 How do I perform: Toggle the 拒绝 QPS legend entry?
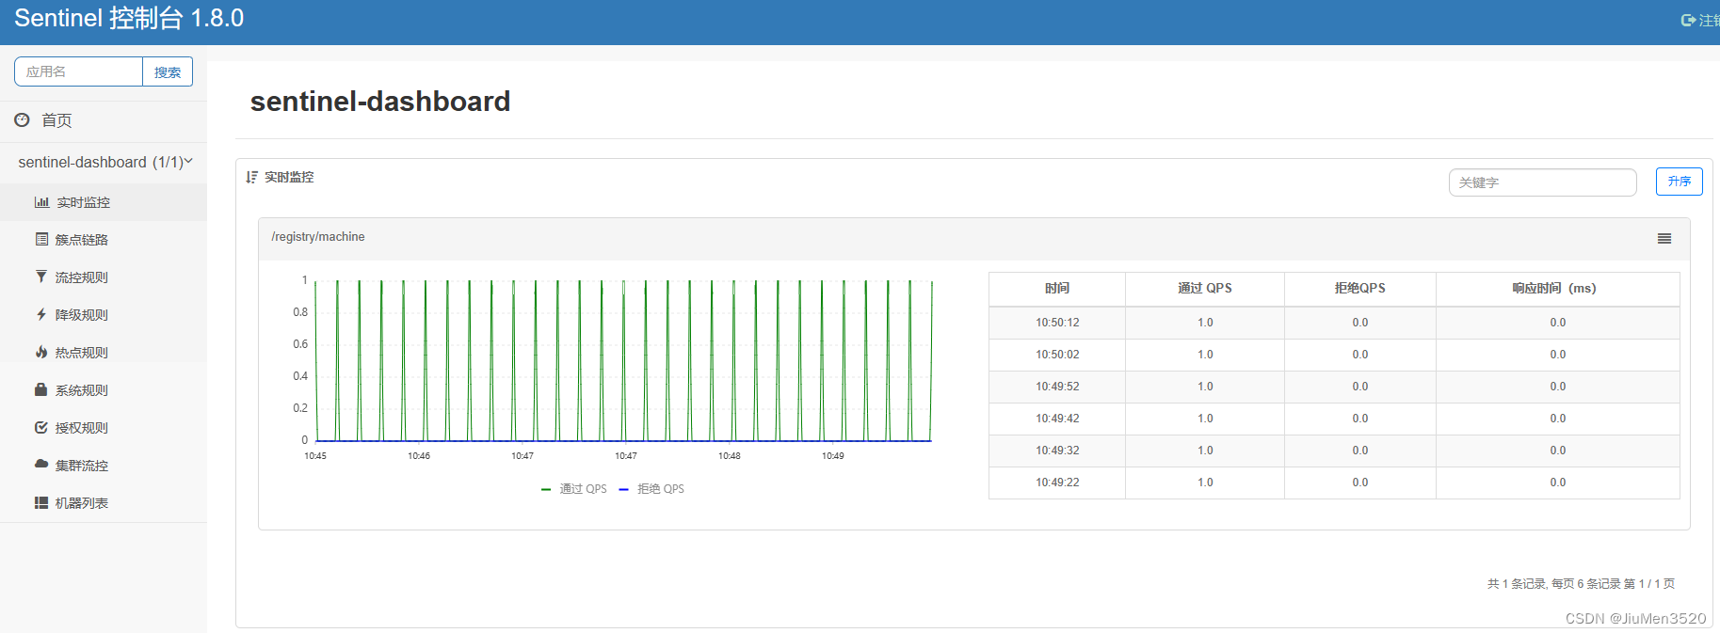[x=651, y=489]
